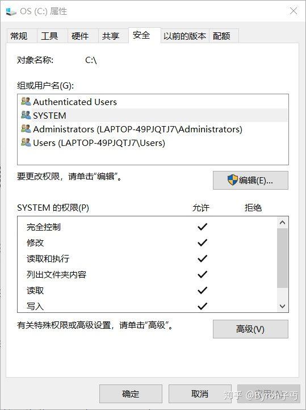
Task: Switch to the 以前的版本 tab
Action: [x=185, y=36]
